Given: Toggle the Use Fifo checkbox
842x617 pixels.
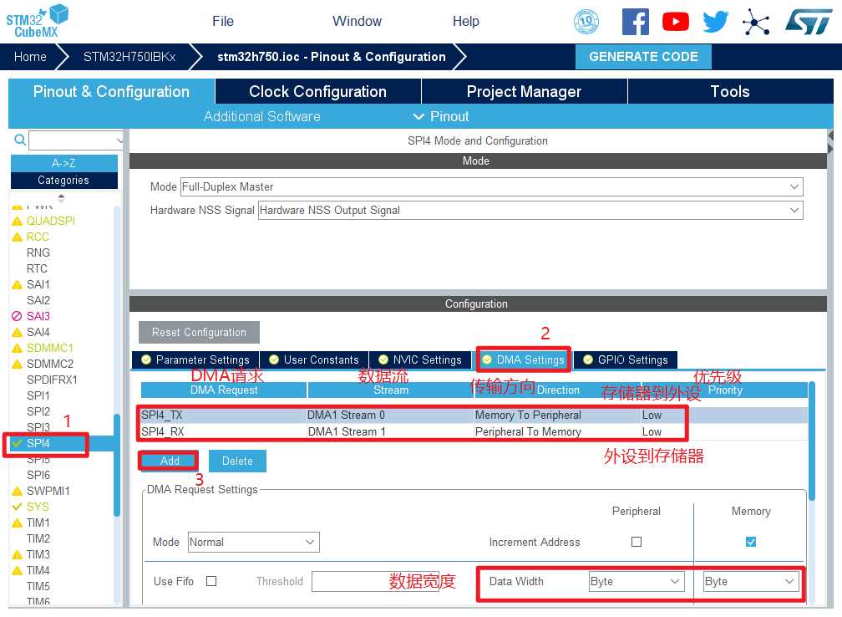Looking at the screenshot, I should [x=211, y=581].
